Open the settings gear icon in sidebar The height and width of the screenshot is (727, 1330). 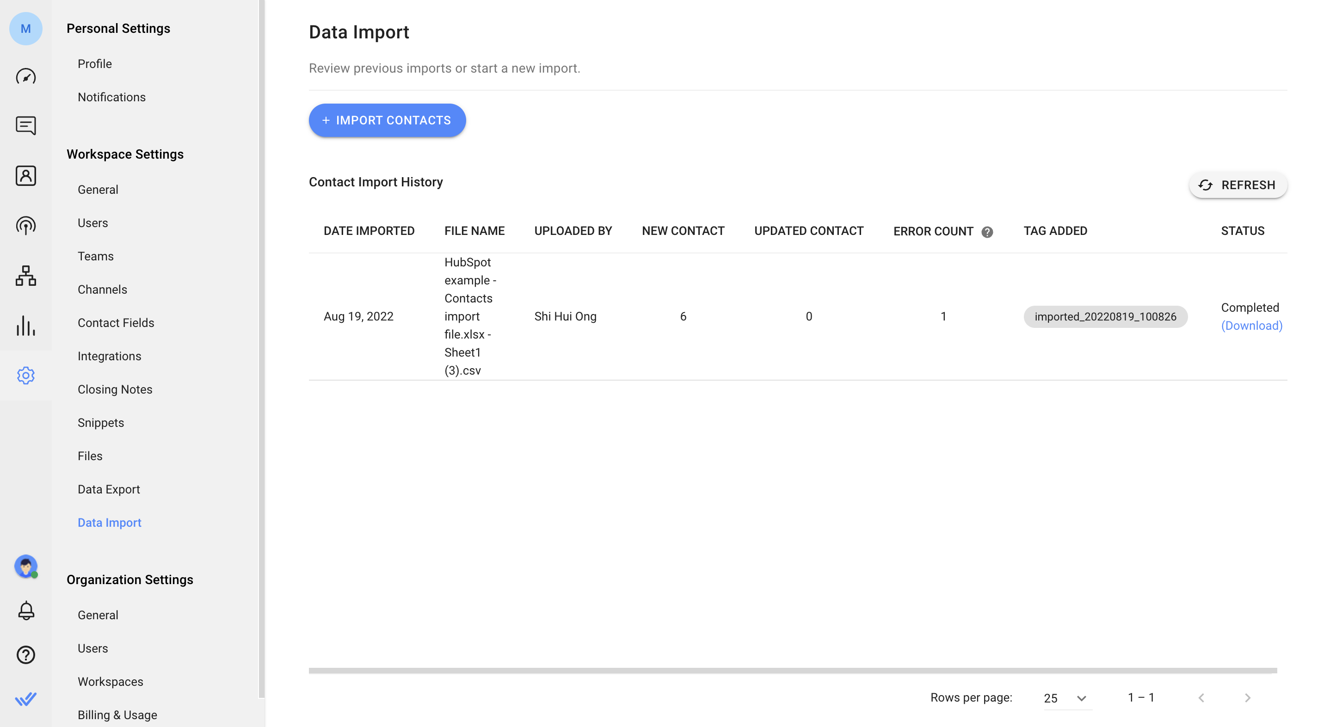pyautogui.click(x=25, y=374)
